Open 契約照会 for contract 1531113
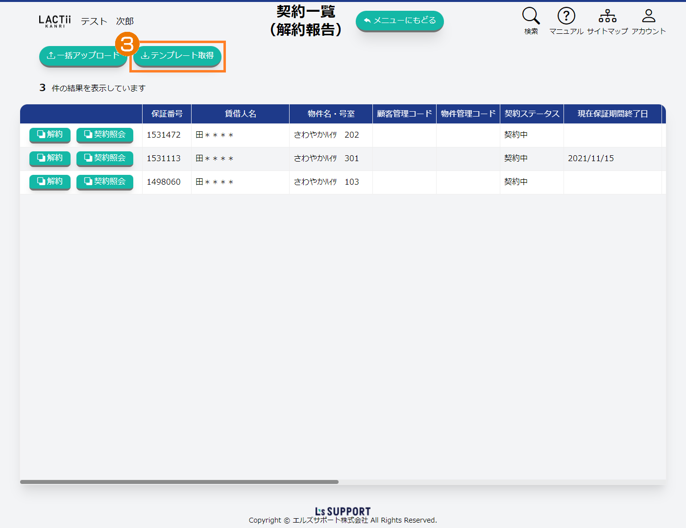The height and width of the screenshot is (528, 686). [x=105, y=158]
